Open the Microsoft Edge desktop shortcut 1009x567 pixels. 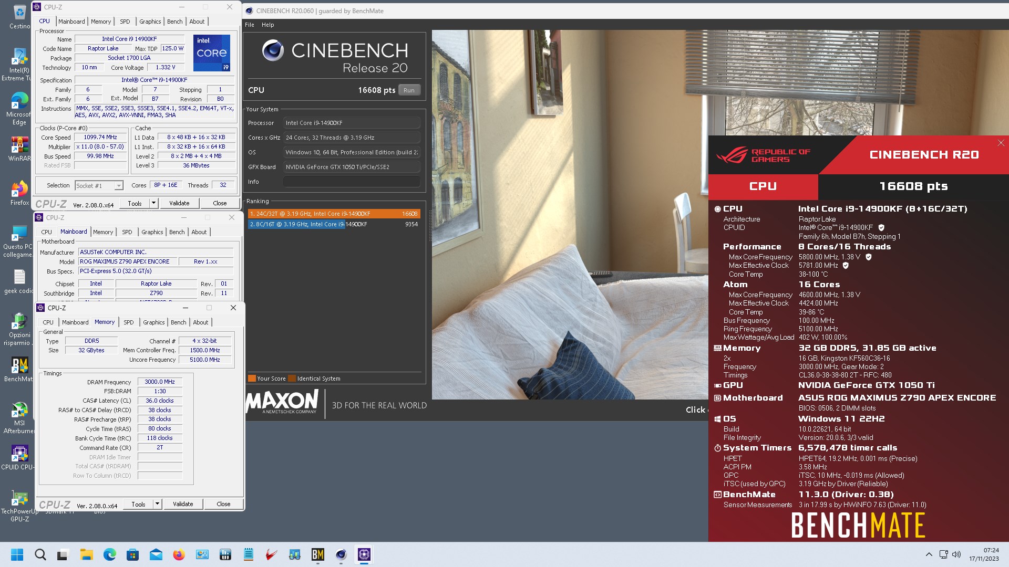point(18,109)
